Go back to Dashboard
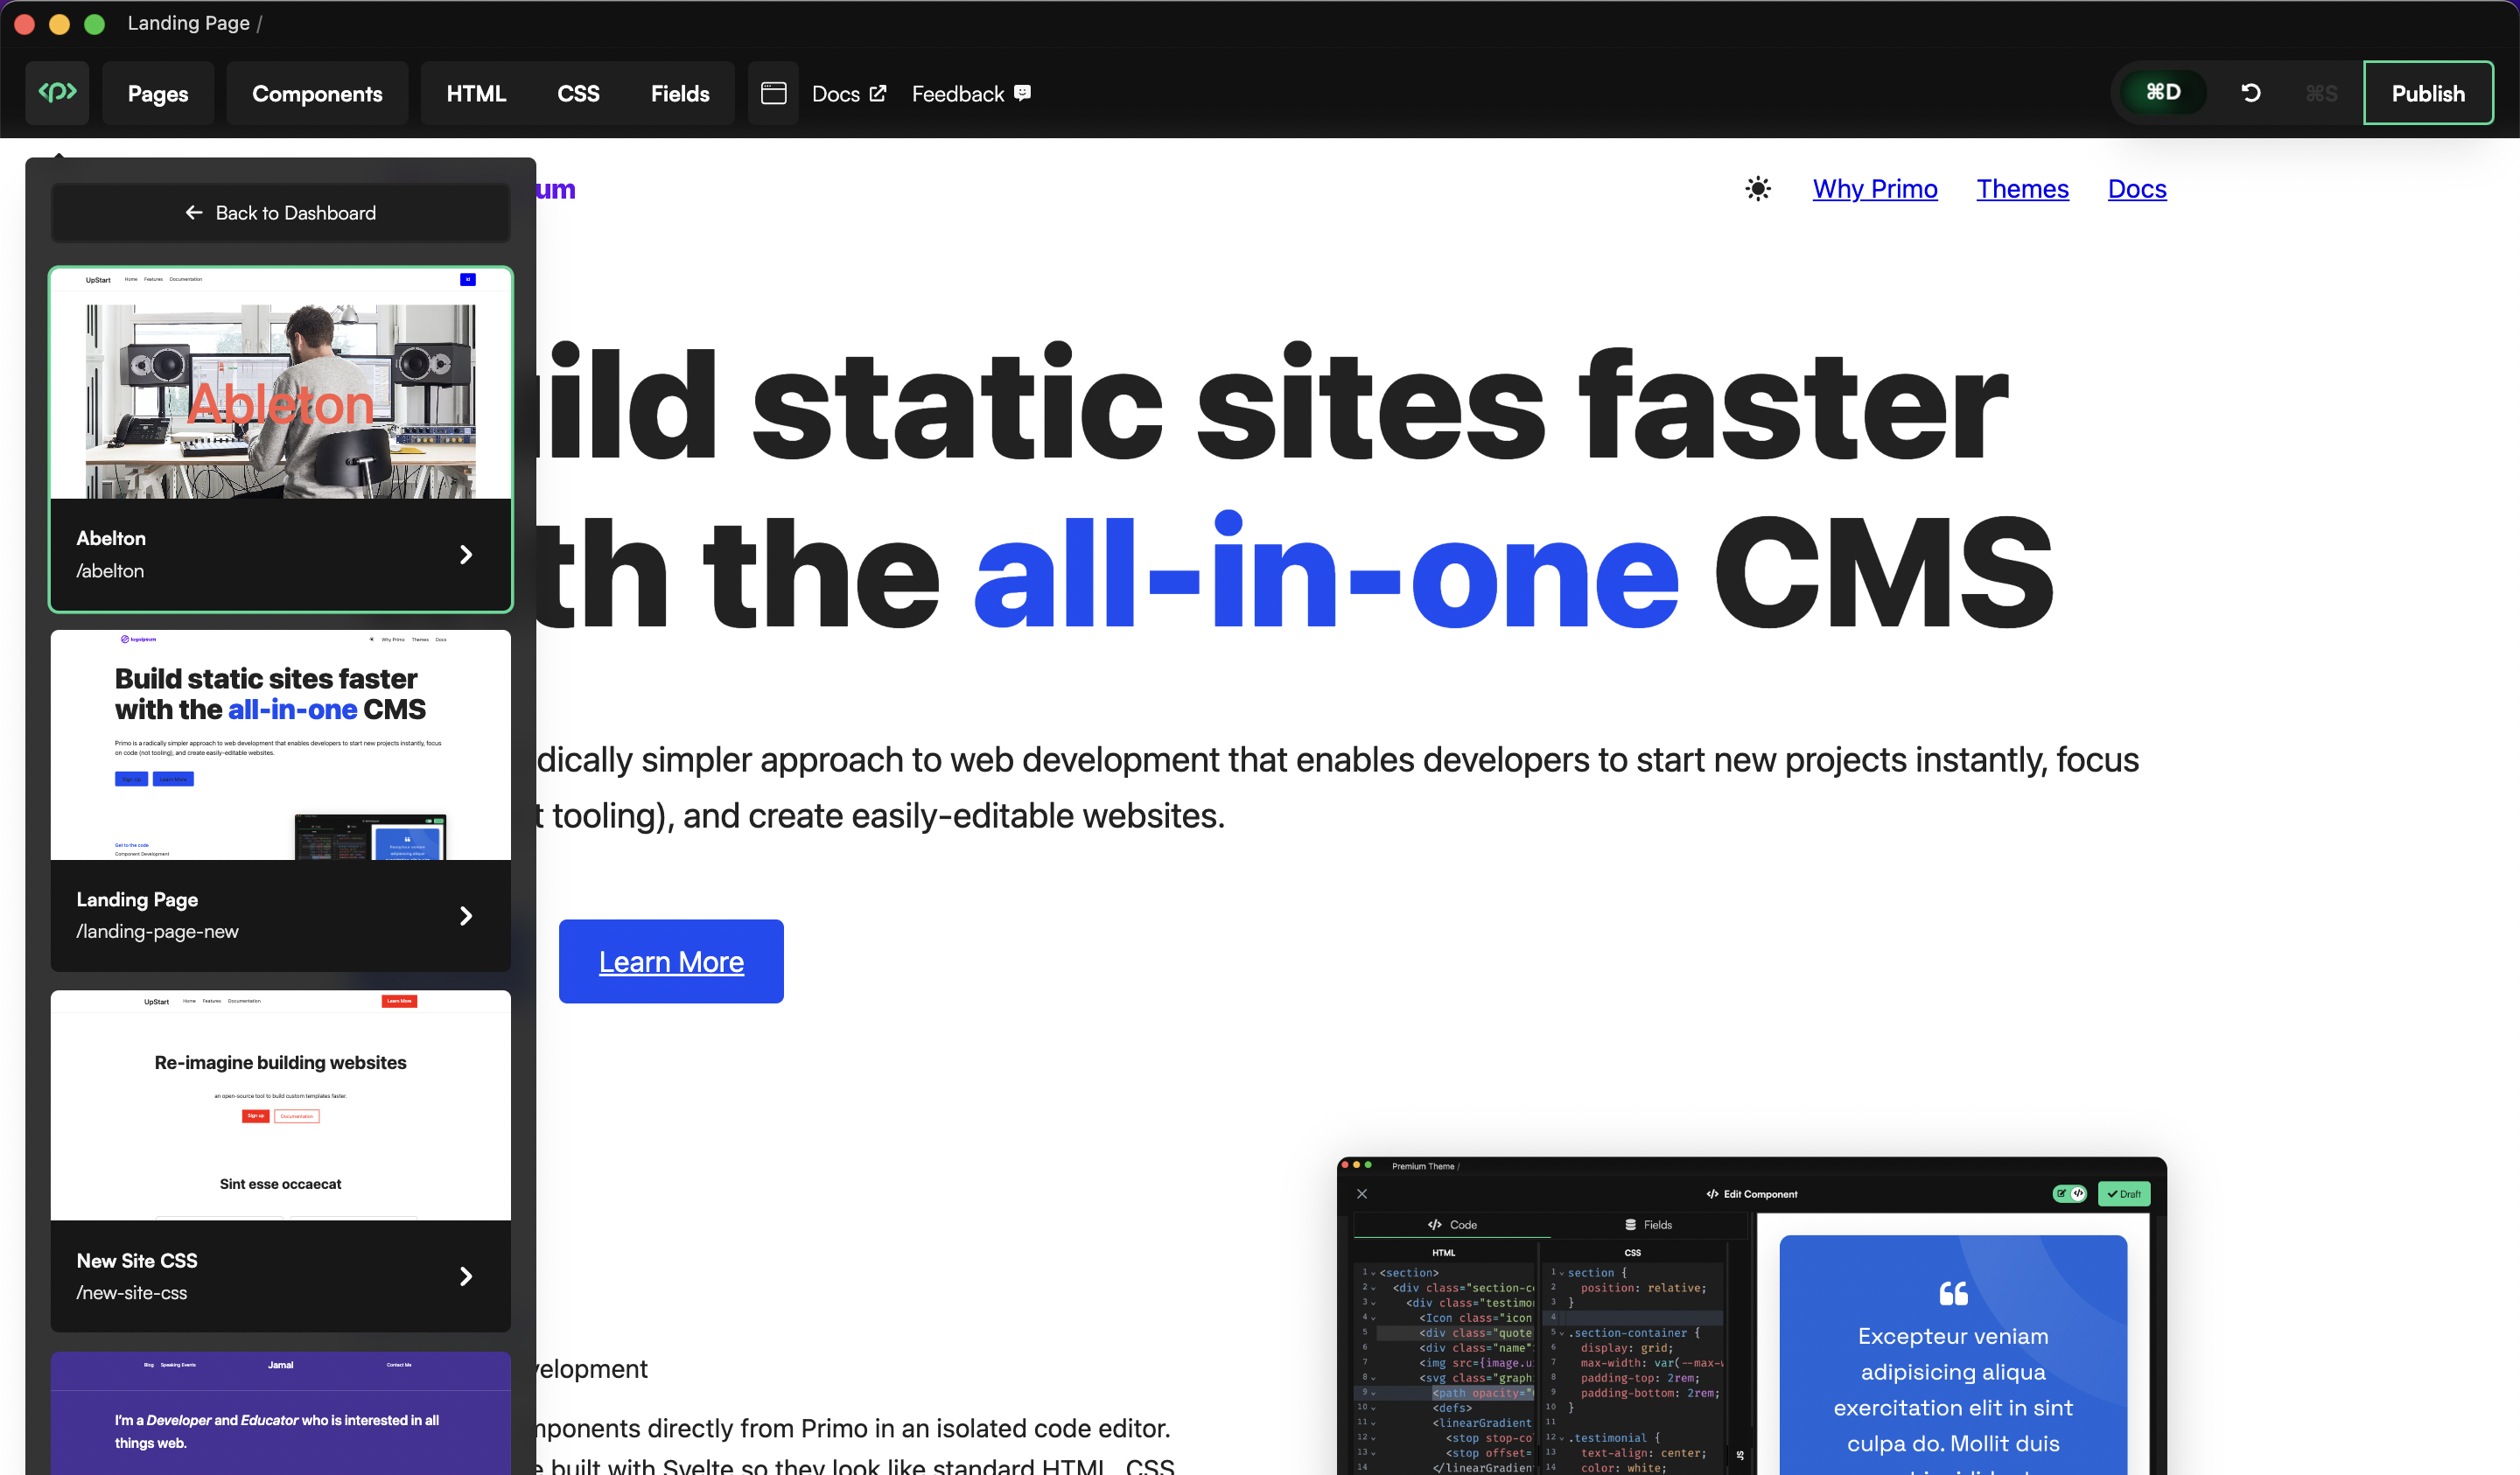The width and height of the screenshot is (2520, 1475). [280, 213]
